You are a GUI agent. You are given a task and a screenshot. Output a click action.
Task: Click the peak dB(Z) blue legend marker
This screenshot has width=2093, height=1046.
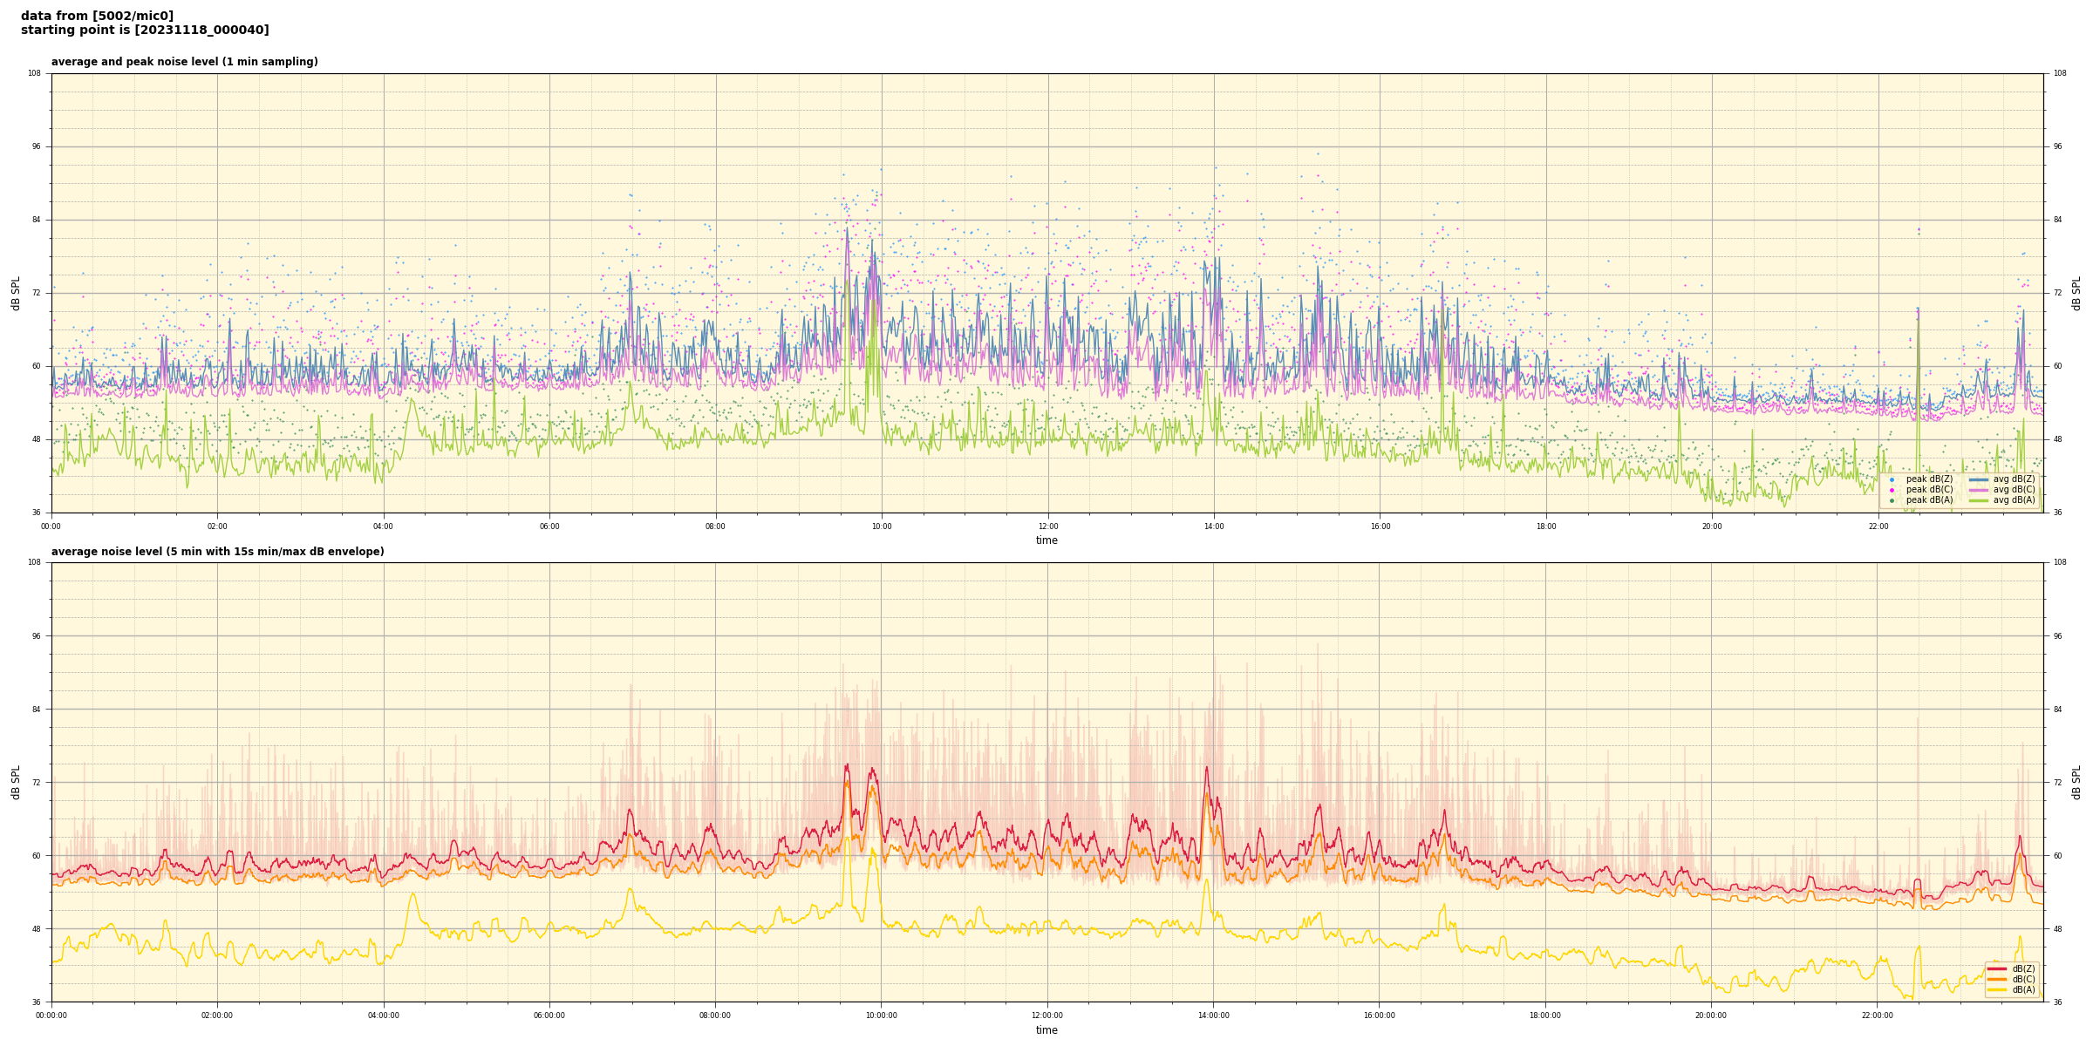tap(1892, 479)
